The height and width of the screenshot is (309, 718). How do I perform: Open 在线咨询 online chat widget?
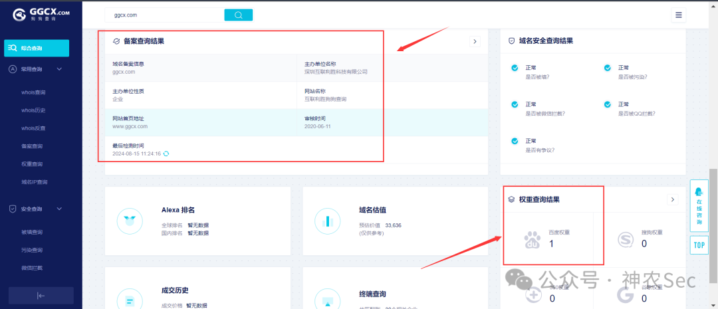699,206
